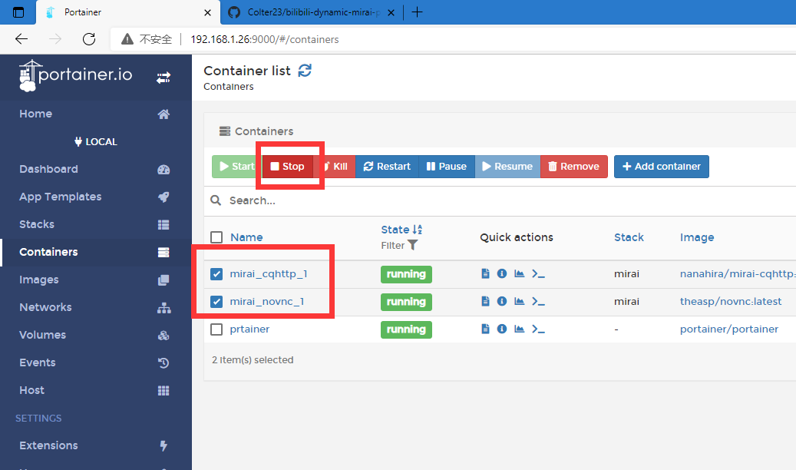This screenshot has width=796, height=470.
Task: Check the prtainer container checkbox
Action: point(216,329)
